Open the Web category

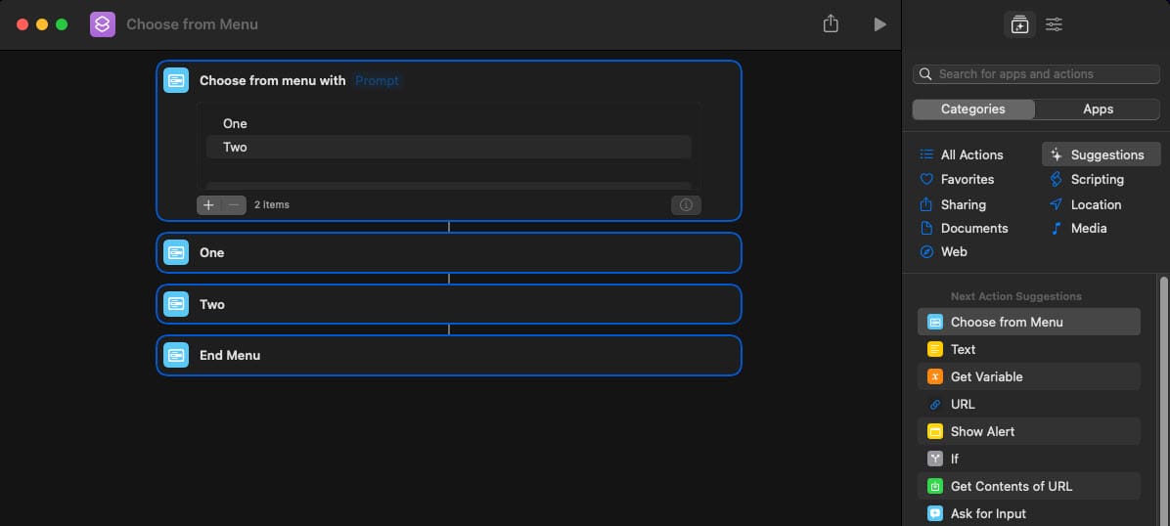click(954, 252)
